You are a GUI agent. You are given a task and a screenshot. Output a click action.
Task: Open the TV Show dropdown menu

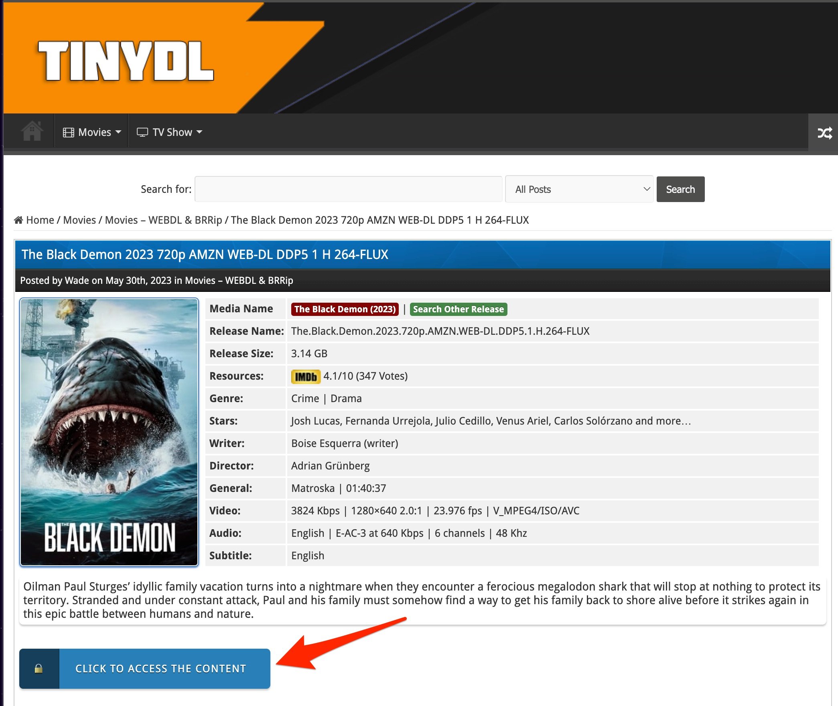coord(170,132)
